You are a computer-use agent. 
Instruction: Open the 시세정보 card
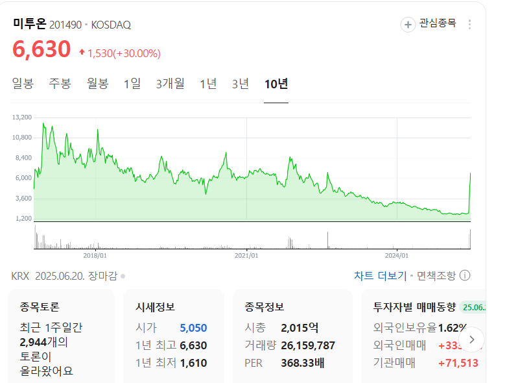click(x=174, y=336)
